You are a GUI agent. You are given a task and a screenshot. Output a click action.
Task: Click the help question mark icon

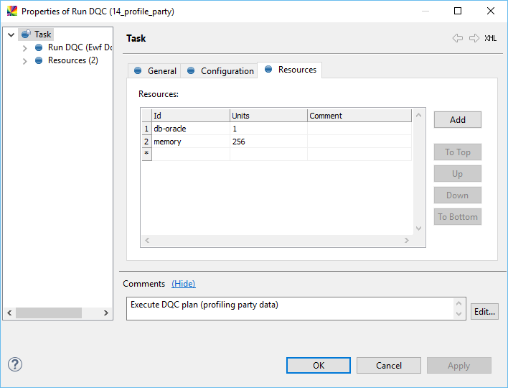(15, 364)
